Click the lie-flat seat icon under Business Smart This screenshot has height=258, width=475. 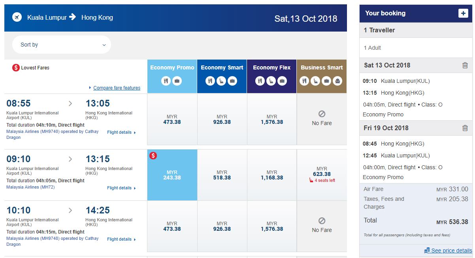coord(337,81)
